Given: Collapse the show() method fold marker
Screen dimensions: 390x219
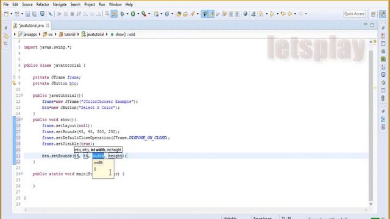Looking at the screenshot, I should click(22, 119).
